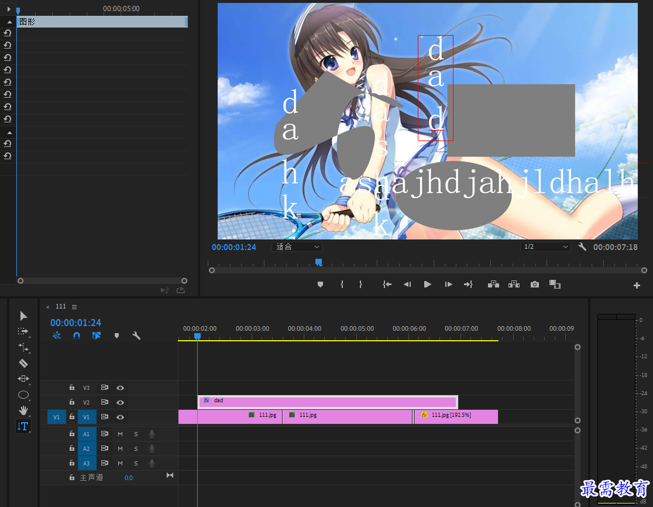Toggle V2 sync lock
This screenshot has height=507, width=653.
(x=105, y=402)
